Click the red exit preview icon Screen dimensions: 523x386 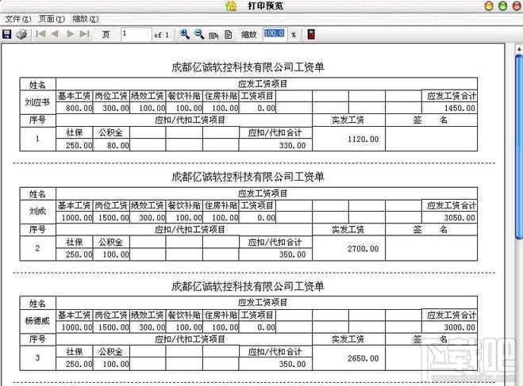[310, 35]
